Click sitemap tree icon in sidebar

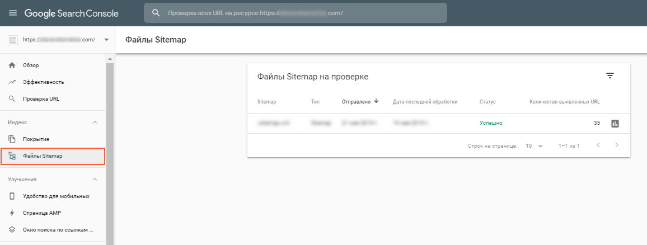[12, 156]
